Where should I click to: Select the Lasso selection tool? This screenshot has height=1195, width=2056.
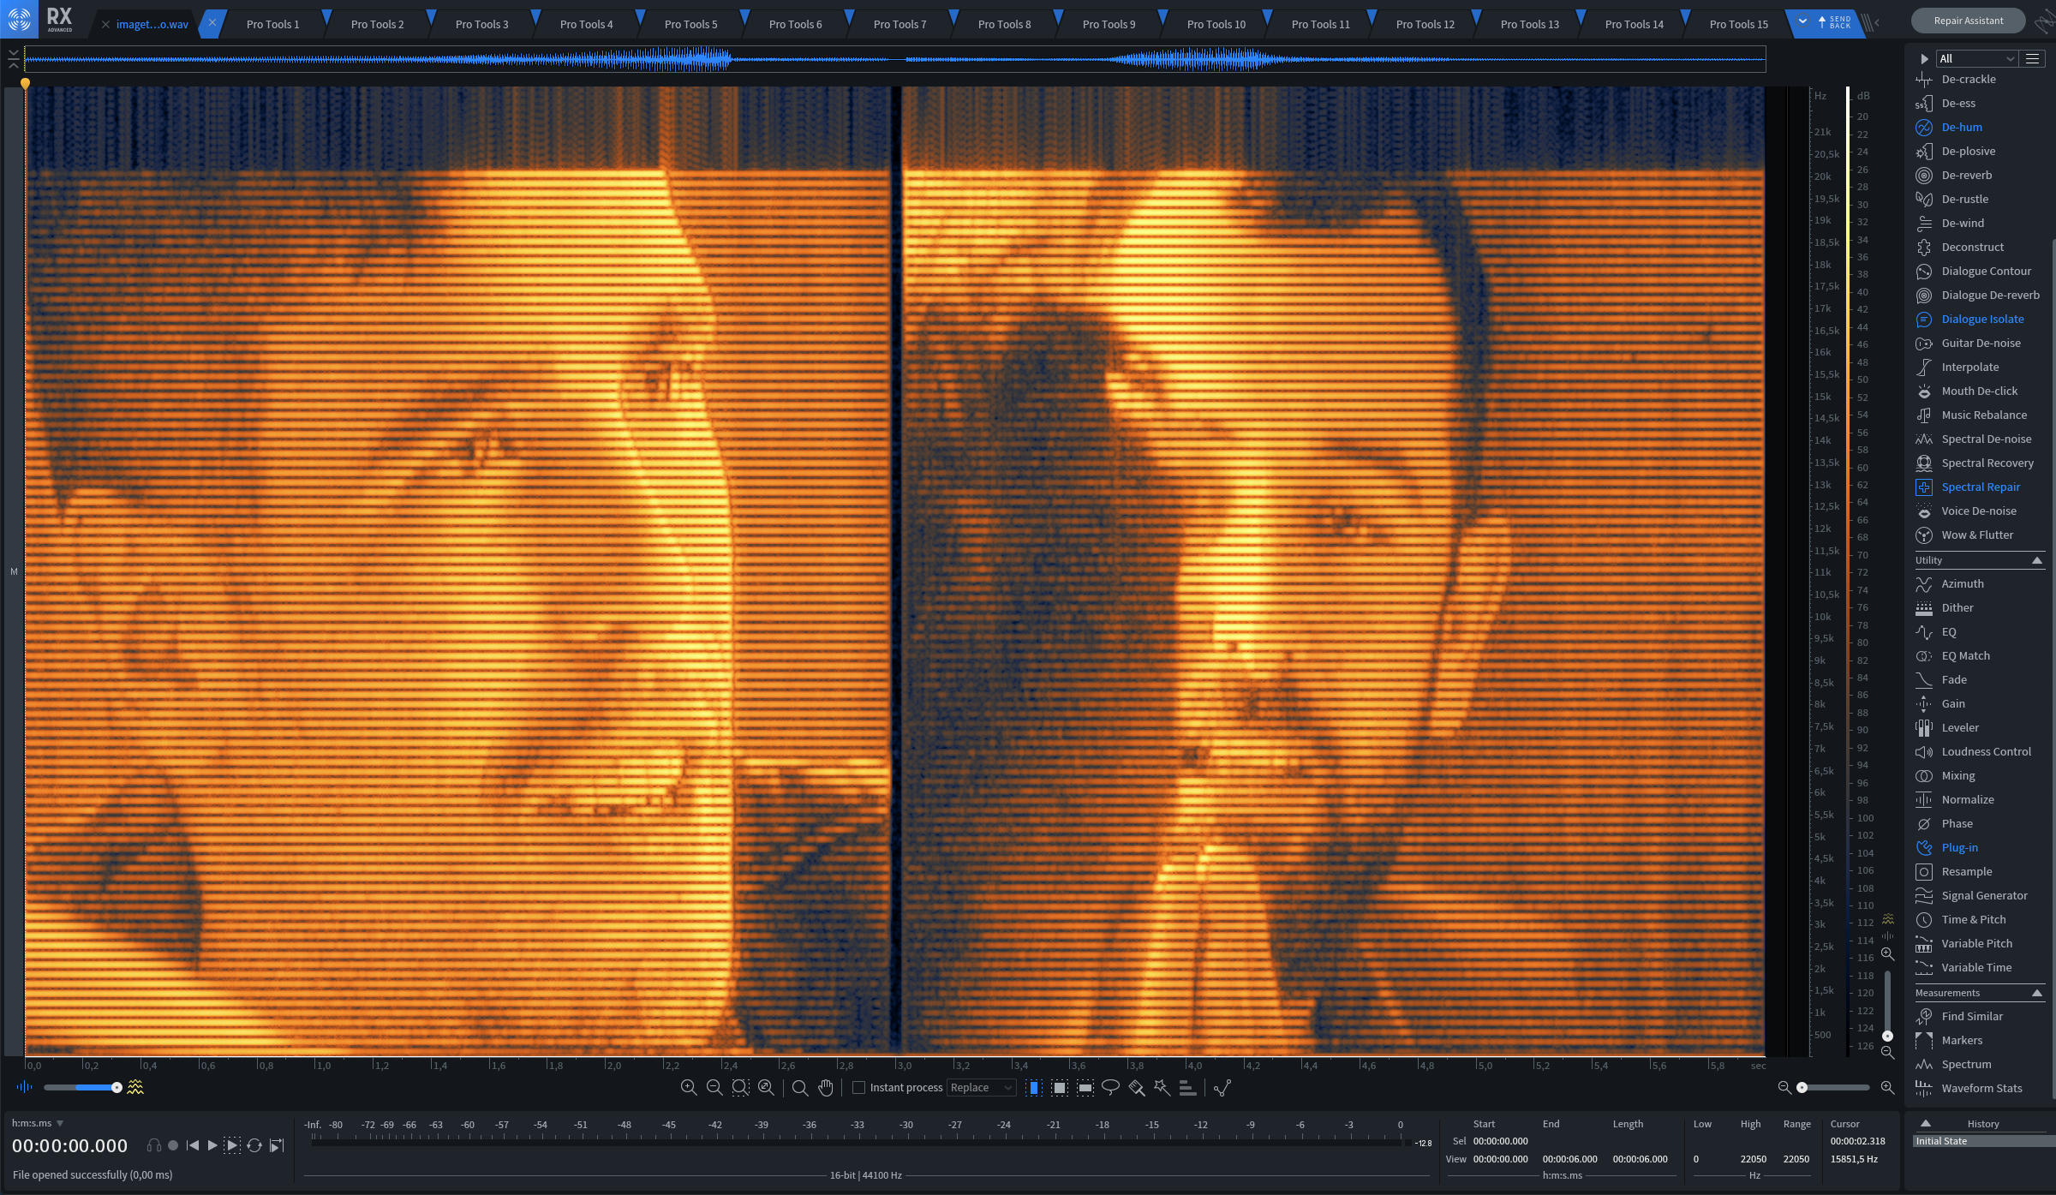point(1110,1087)
